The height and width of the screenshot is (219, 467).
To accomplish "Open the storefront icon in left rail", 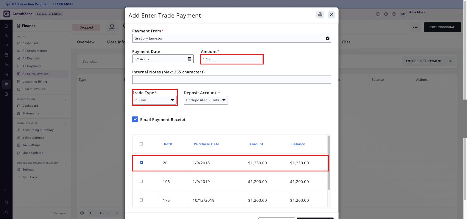I will pyautogui.click(x=6, y=74).
